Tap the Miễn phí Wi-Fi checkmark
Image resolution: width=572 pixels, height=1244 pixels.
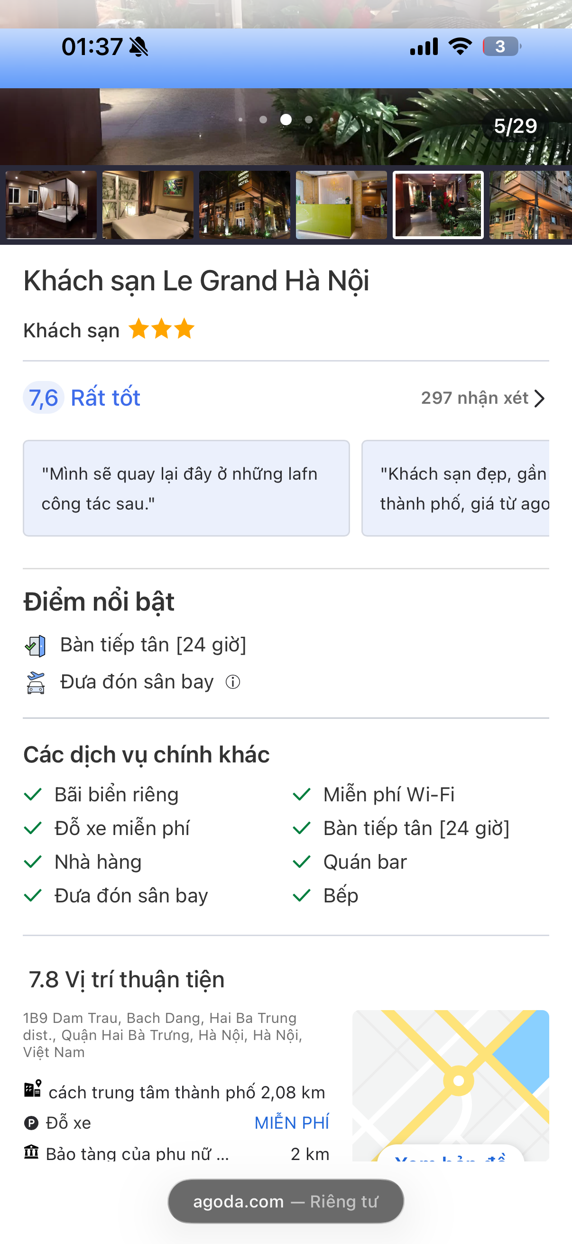(301, 794)
